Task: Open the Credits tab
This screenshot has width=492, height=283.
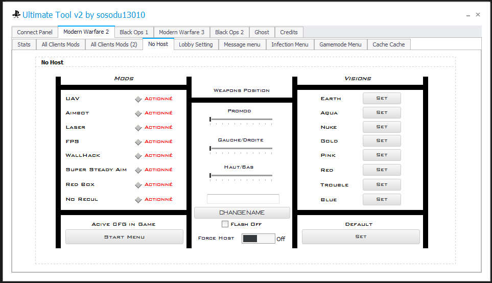Action: tap(289, 32)
